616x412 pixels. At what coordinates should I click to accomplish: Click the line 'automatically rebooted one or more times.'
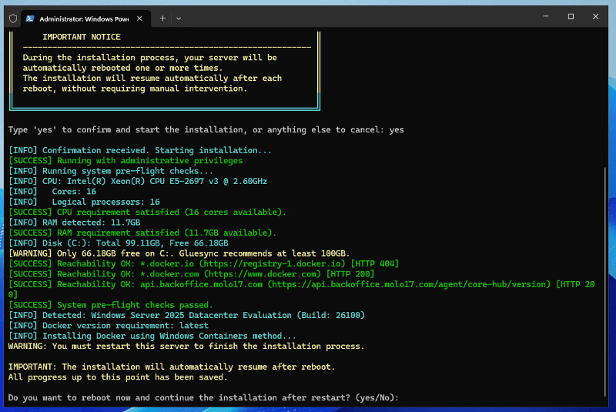click(x=122, y=68)
